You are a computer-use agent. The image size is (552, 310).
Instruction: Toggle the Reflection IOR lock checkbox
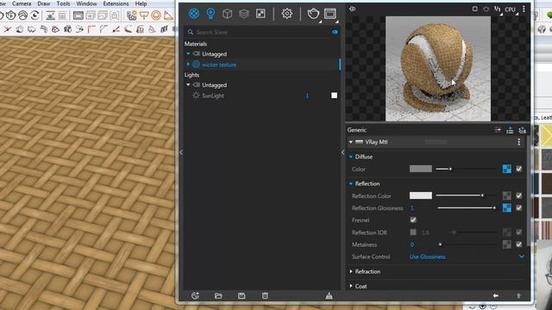point(413,232)
